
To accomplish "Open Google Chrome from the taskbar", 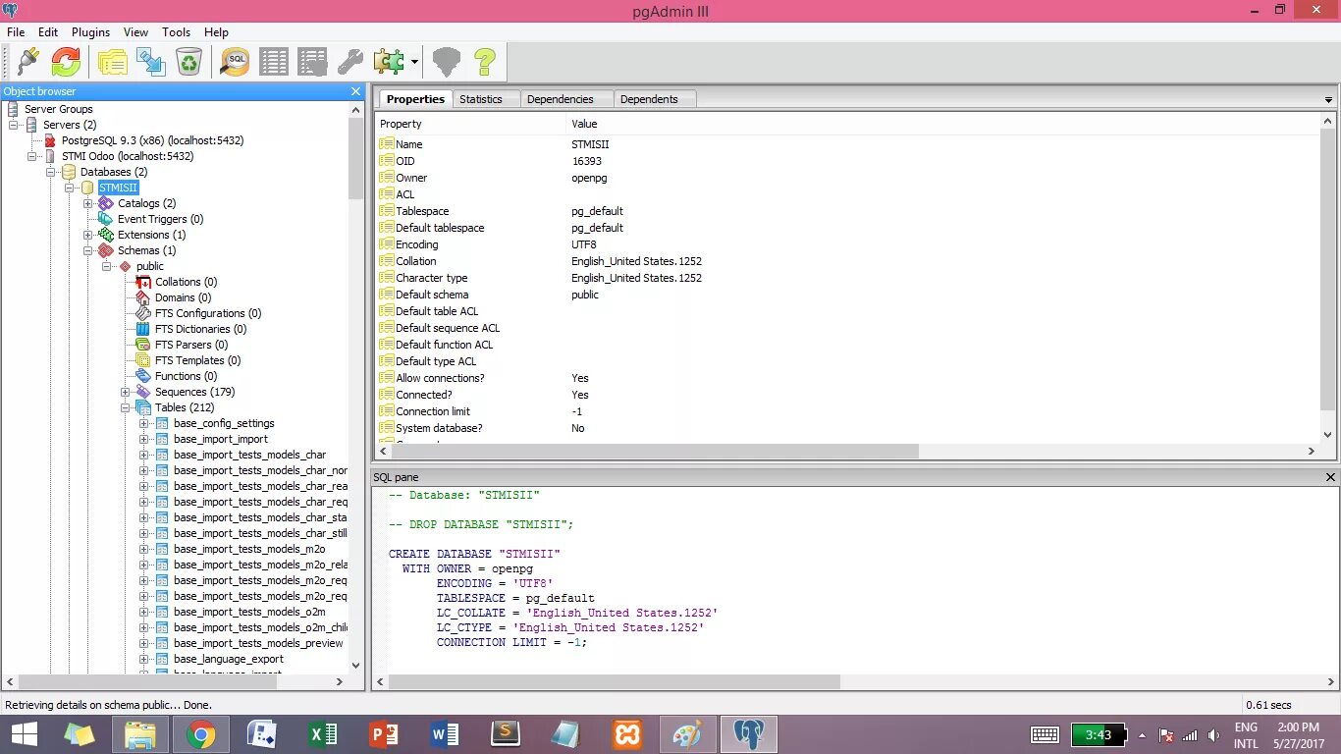I will pyautogui.click(x=201, y=734).
